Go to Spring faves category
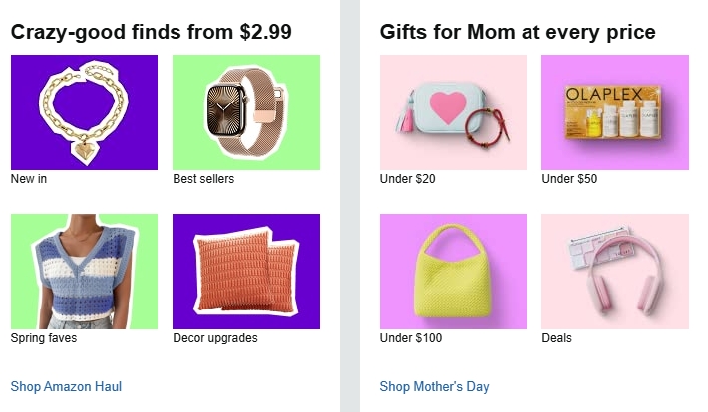This screenshot has height=412, width=708. click(x=44, y=338)
